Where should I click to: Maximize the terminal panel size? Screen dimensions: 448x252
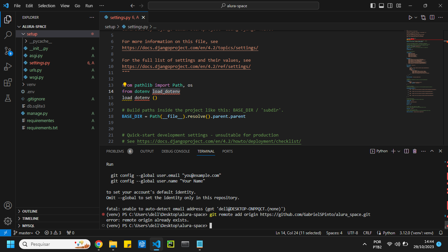click(x=432, y=151)
